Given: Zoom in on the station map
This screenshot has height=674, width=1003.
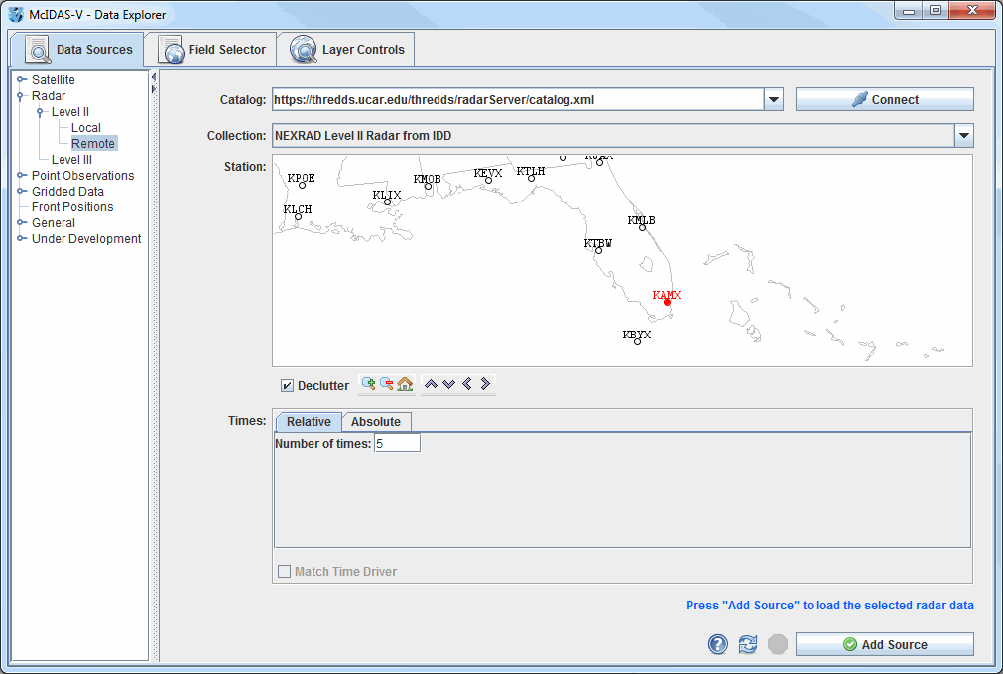Looking at the screenshot, I should coord(369,384).
